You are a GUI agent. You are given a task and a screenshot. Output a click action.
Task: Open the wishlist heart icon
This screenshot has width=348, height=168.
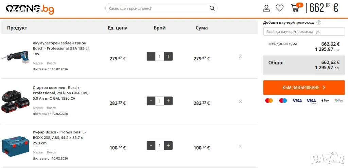(280, 8)
